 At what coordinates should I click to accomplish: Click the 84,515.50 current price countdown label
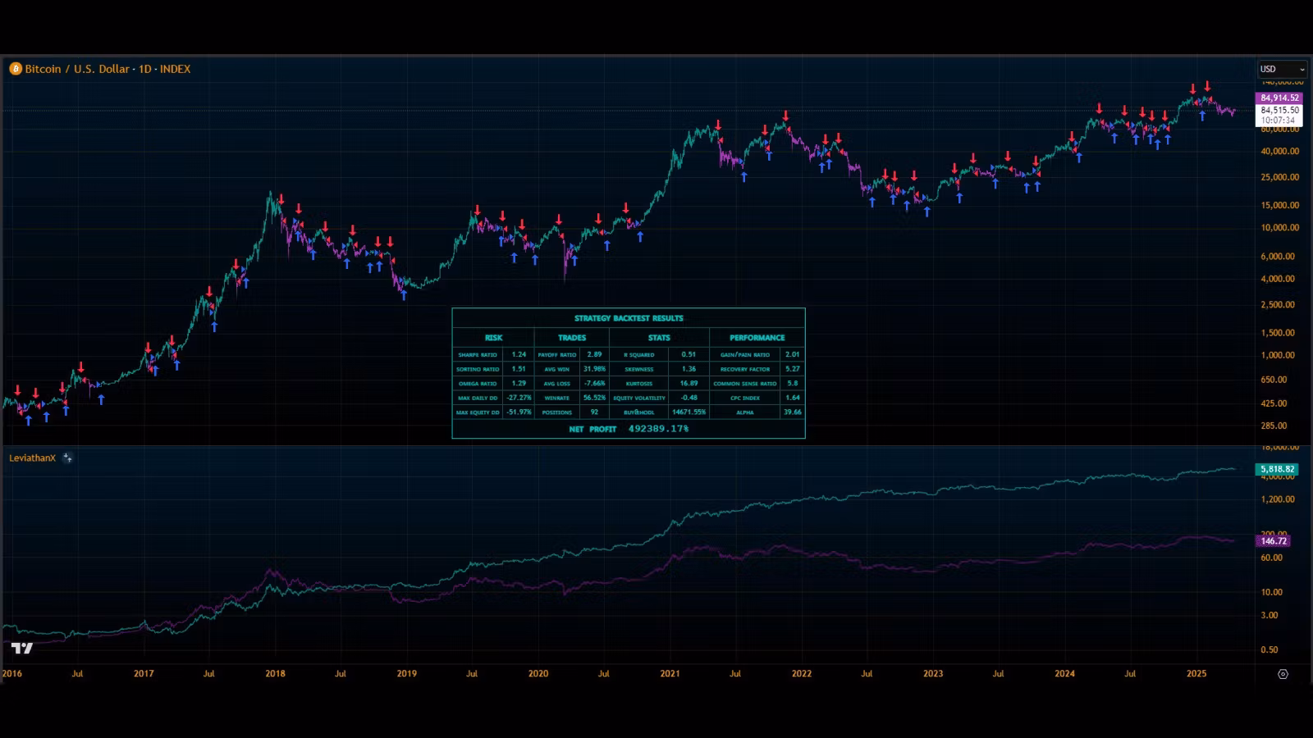(1279, 115)
